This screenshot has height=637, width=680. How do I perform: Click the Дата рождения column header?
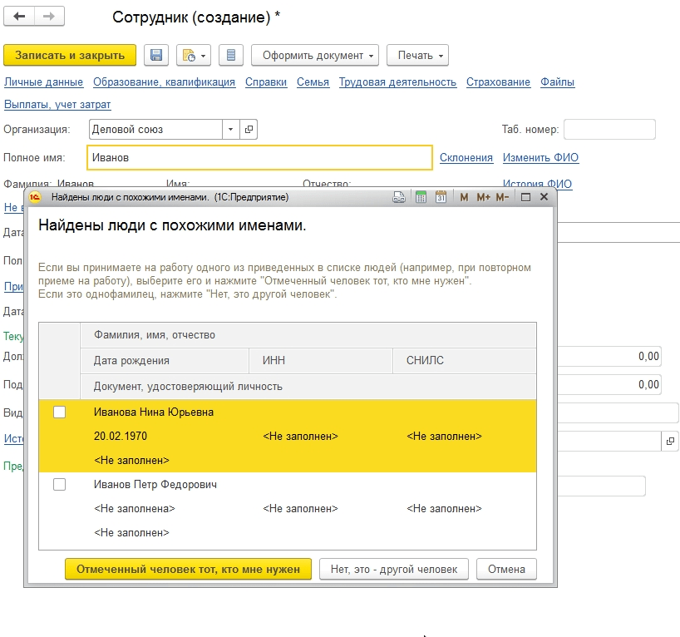coord(165,361)
